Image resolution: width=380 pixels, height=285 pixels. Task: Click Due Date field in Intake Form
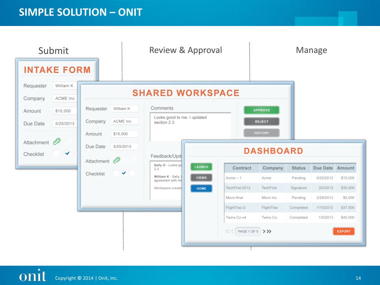[65, 124]
